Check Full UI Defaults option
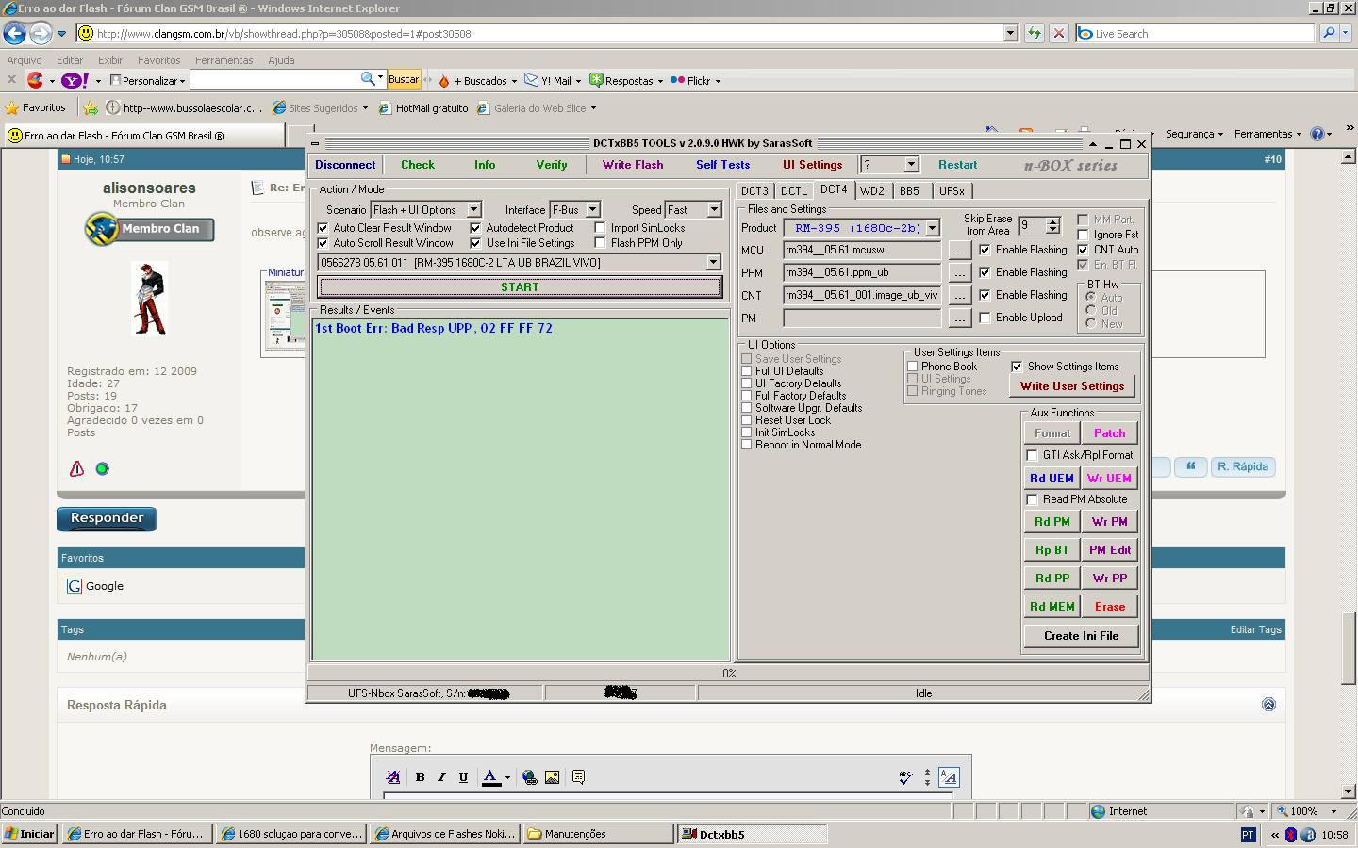 pyautogui.click(x=747, y=371)
